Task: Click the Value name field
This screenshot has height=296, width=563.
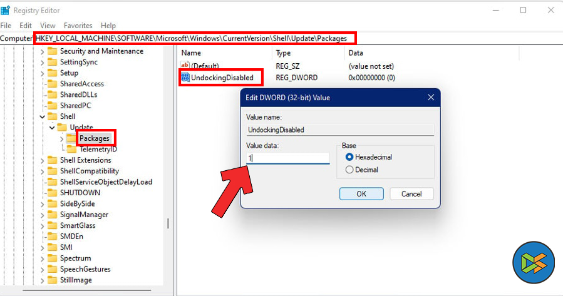Action: click(x=340, y=130)
